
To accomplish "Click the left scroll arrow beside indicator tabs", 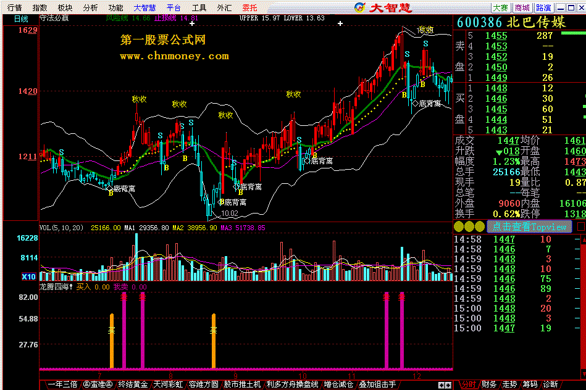I will coord(442,385).
